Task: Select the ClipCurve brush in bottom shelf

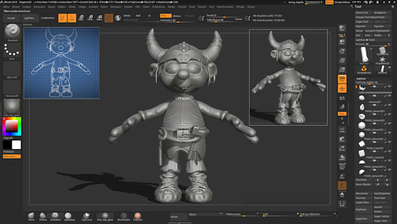Action: coord(86,216)
